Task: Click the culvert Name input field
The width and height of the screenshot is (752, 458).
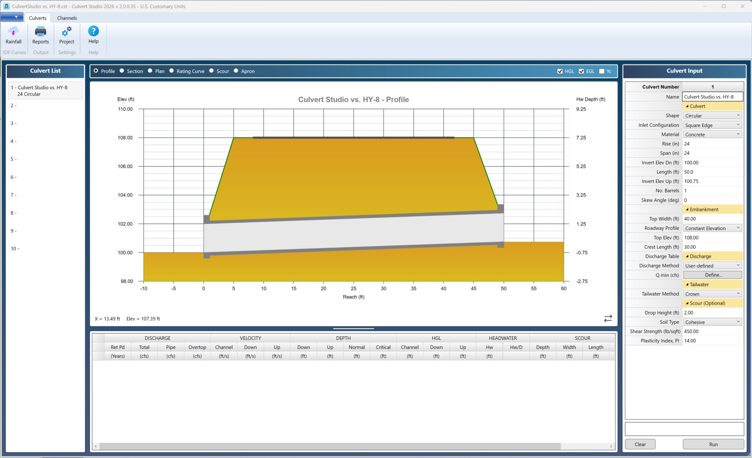Action: [712, 97]
